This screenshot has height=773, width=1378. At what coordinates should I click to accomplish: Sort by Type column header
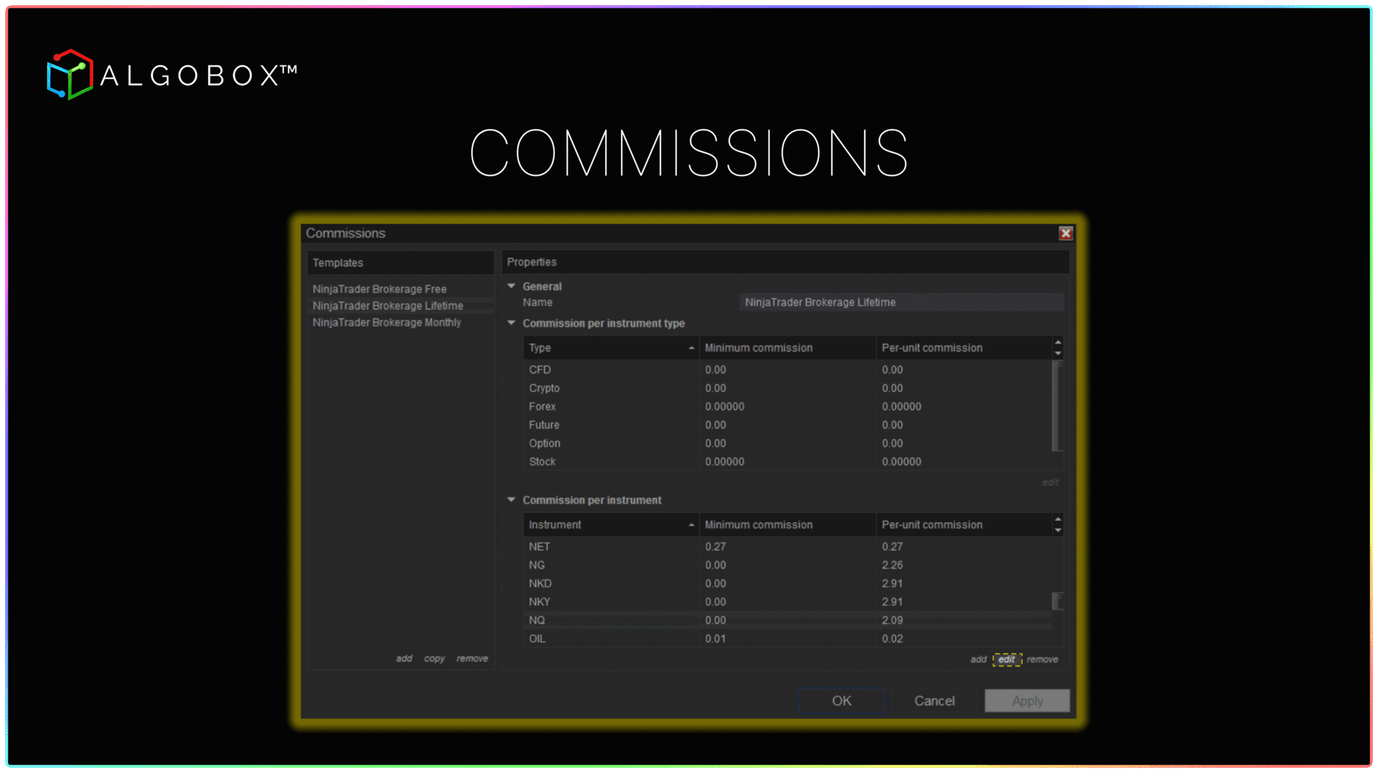pos(610,347)
